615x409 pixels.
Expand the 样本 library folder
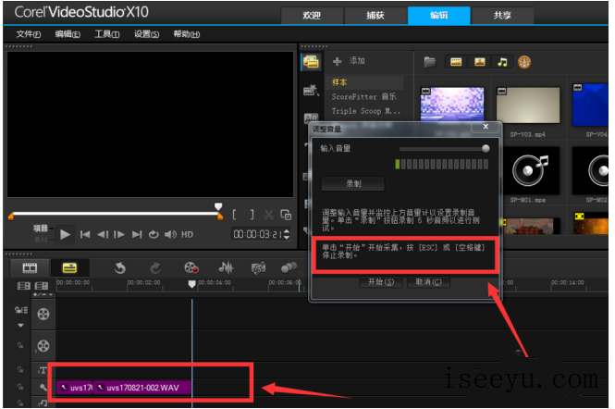[339, 82]
